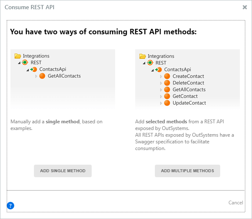252x219 pixels.
Task: Cancel the Consume REST API dialog
Action: (x=236, y=203)
